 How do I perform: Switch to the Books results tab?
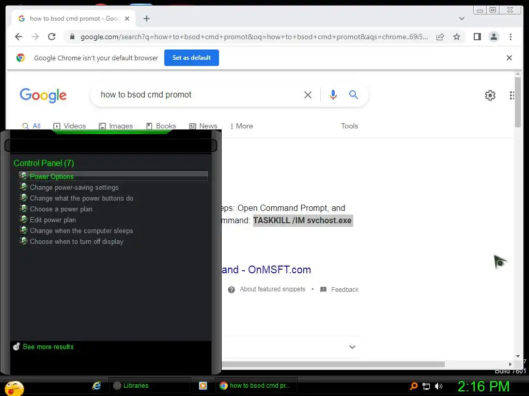click(161, 126)
